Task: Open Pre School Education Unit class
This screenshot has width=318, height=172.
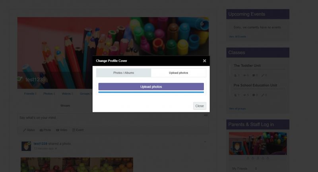Action: pyautogui.click(x=255, y=85)
